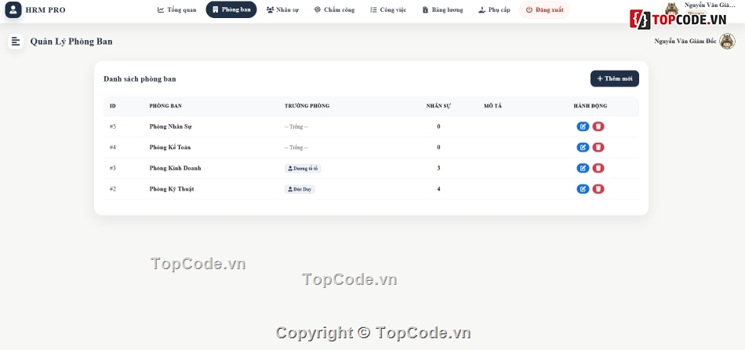Click the Đăng xuất logout button
745x350 pixels.
coord(544,9)
